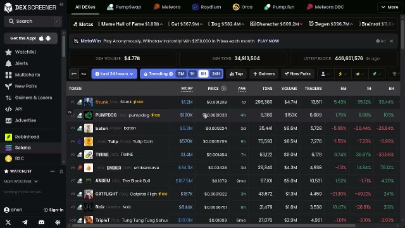
Task: Expand the Cat $367.9M meta
Action: (185, 24)
